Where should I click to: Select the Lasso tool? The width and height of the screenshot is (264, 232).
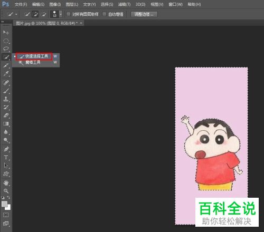pyautogui.click(x=6, y=49)
